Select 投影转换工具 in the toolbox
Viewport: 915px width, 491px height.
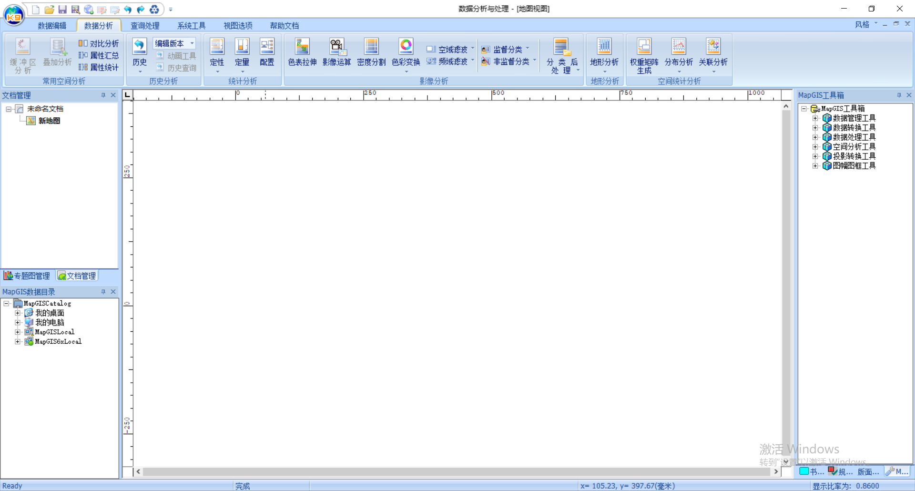pos(854,156)
